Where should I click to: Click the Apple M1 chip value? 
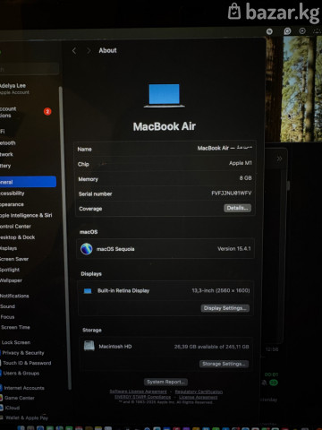pos(241,163)
